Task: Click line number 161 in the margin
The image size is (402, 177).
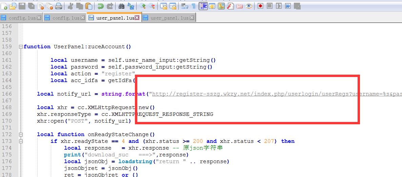Action: coord(7,60)
